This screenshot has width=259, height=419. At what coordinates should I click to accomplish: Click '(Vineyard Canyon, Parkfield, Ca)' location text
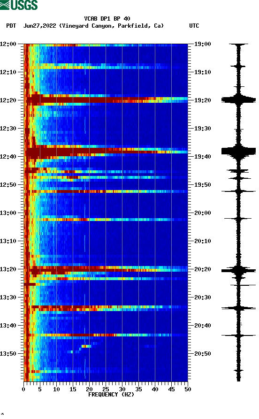pyautogui.click(x=112, y=26)
